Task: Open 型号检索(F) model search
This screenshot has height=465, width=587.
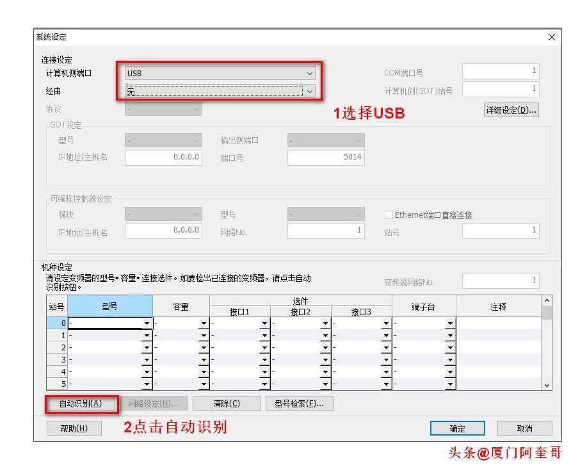Action: [300, 404]
